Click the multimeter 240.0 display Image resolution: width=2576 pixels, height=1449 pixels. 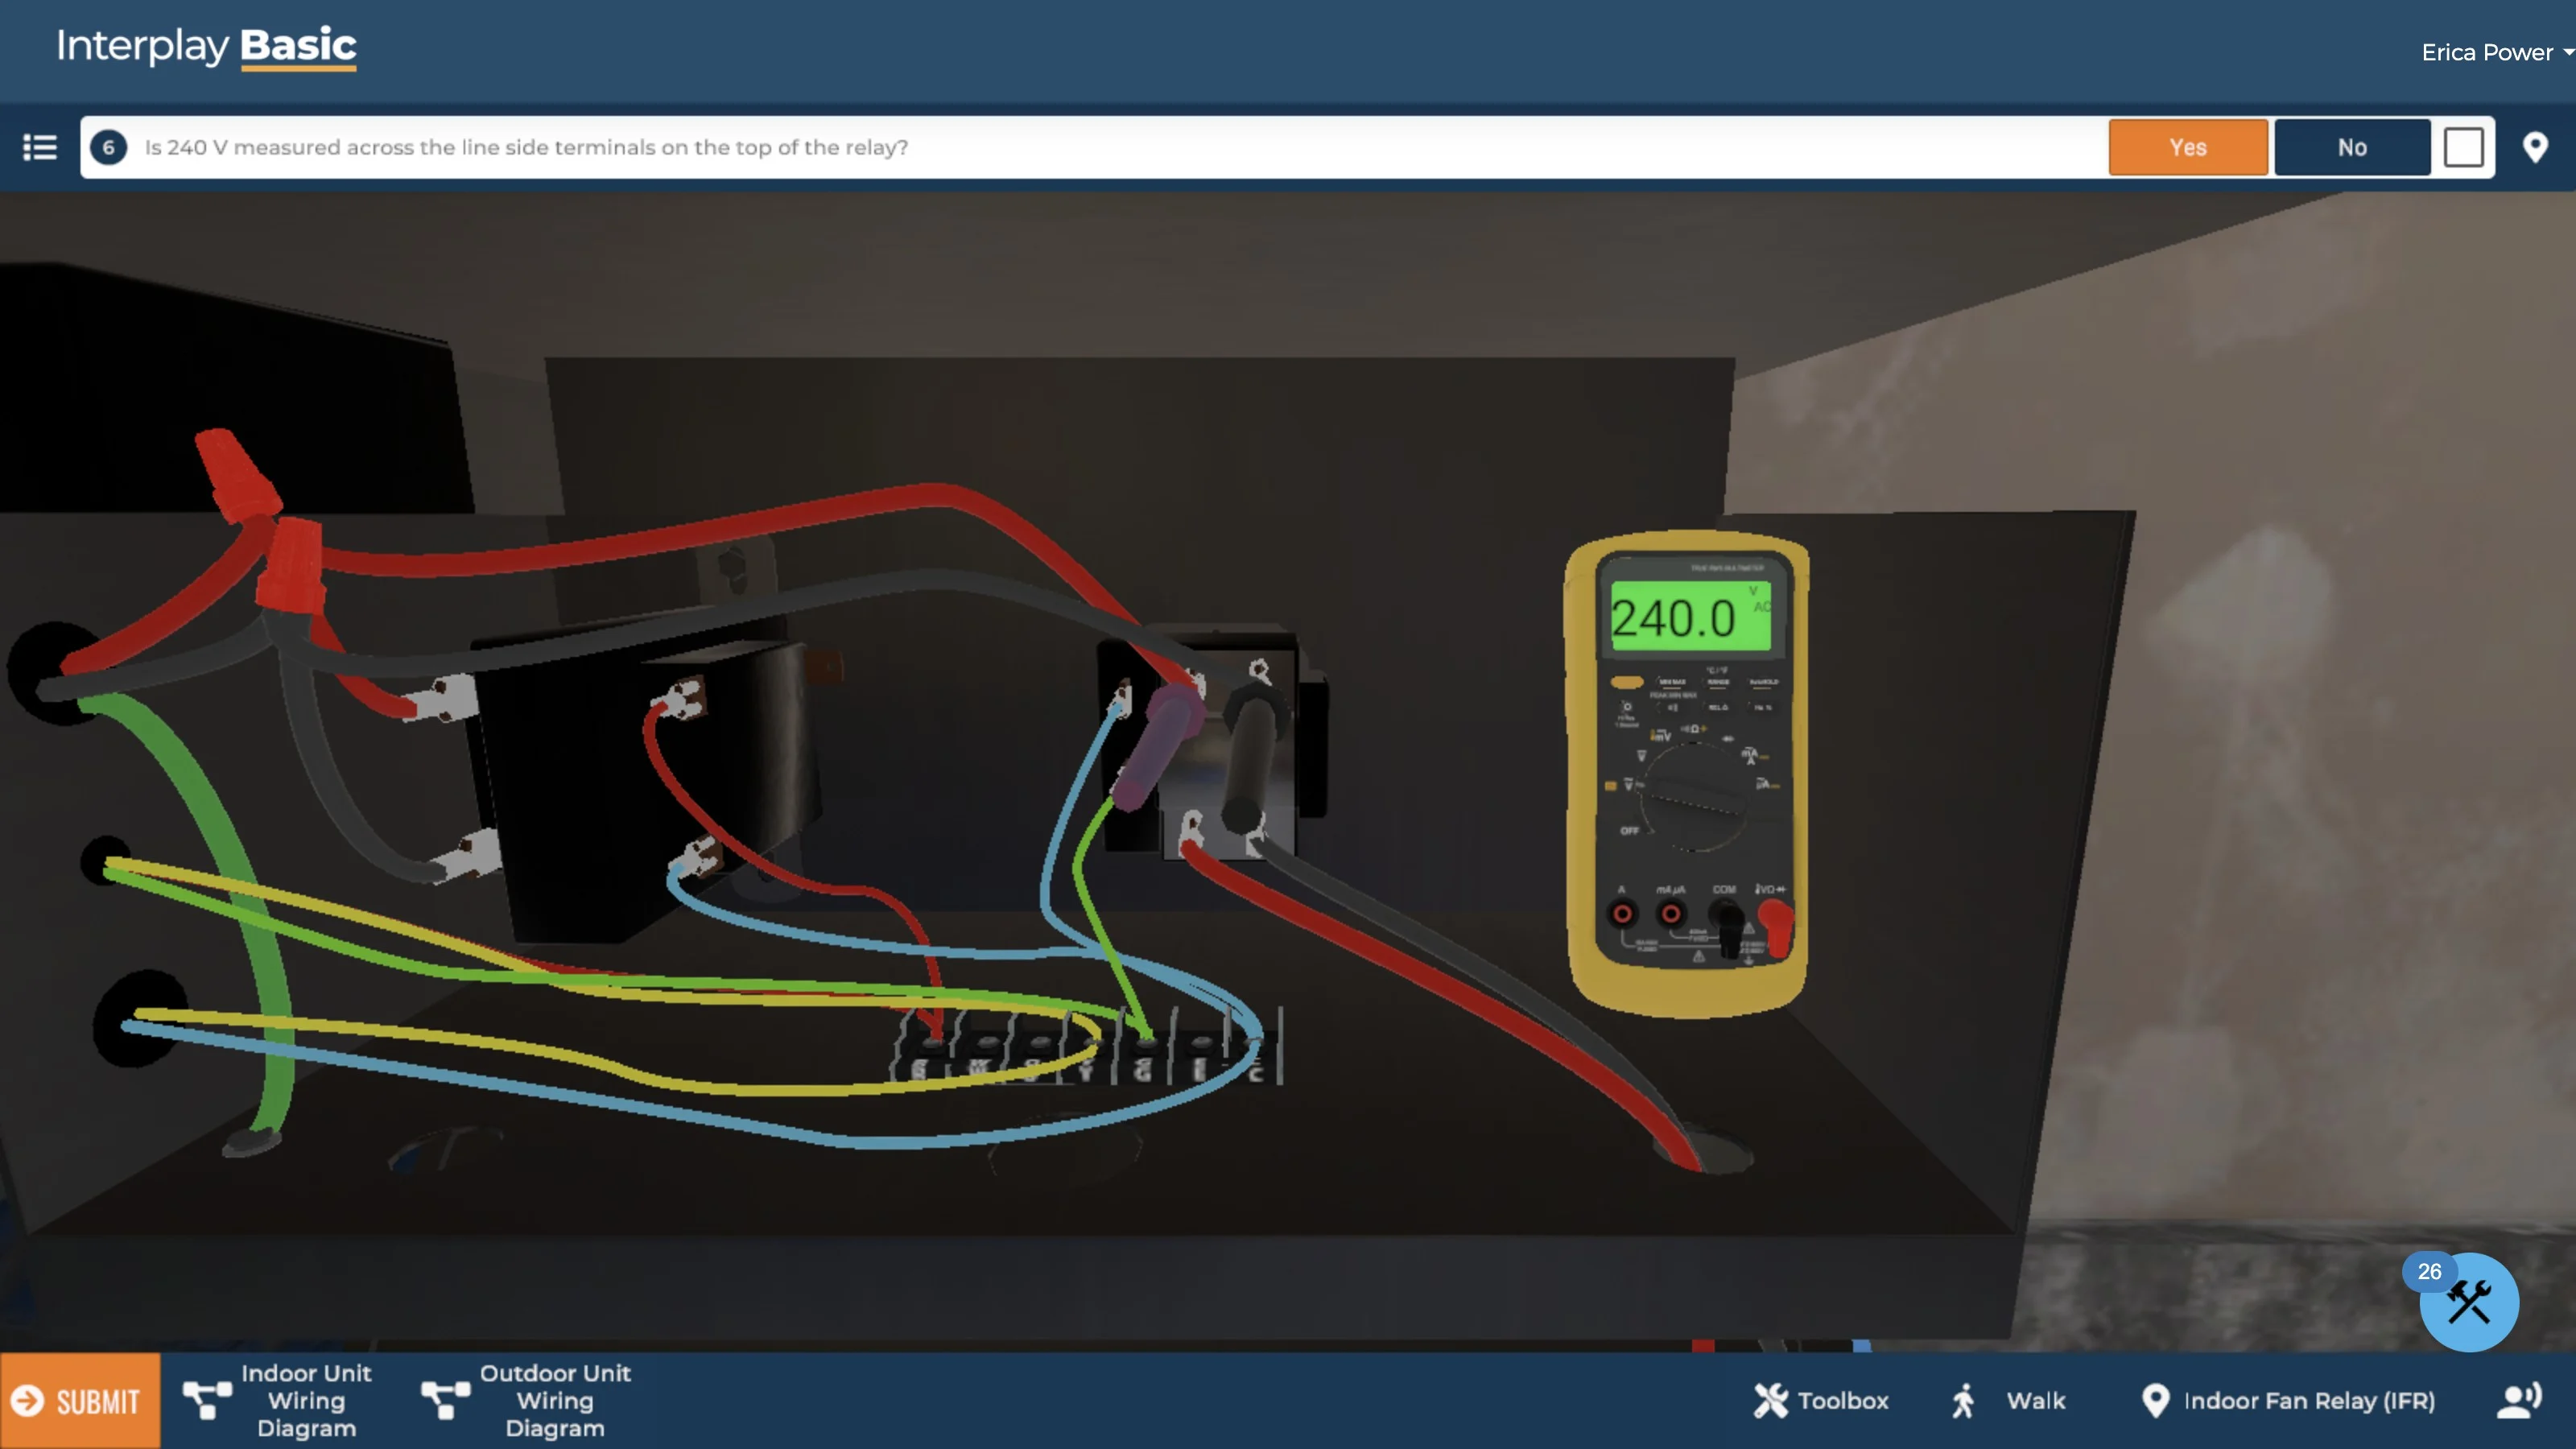tap(1689, 617)
